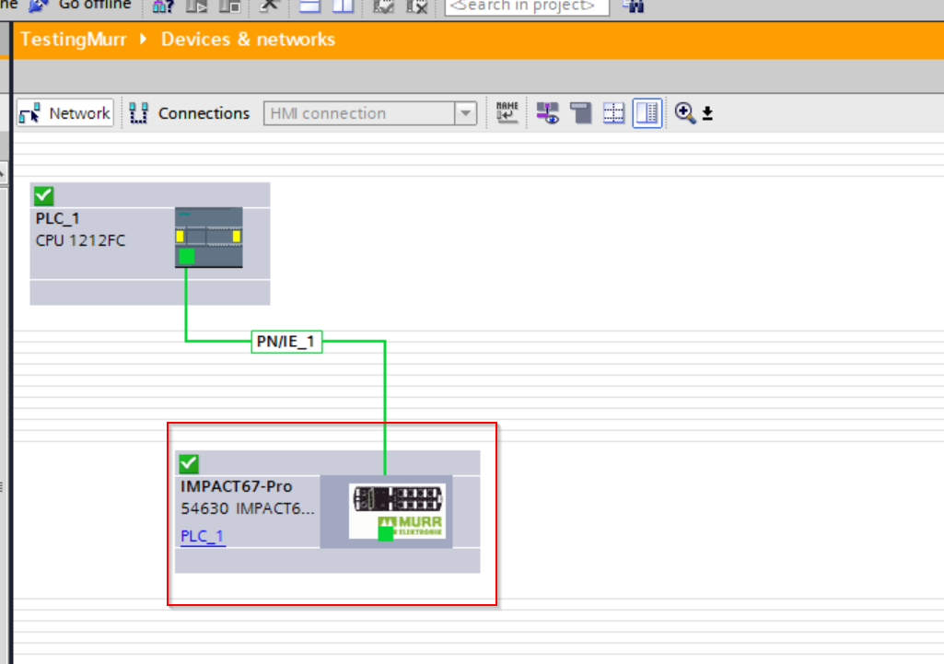Click the breadcrumb arrow after TestingMurr
The image size is (944, 664).
coord(144,39)
